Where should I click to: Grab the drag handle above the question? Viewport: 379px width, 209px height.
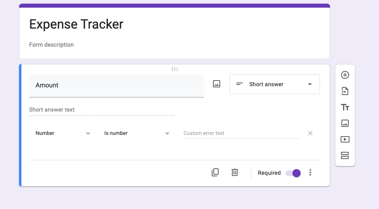click(x=175, y=69)
